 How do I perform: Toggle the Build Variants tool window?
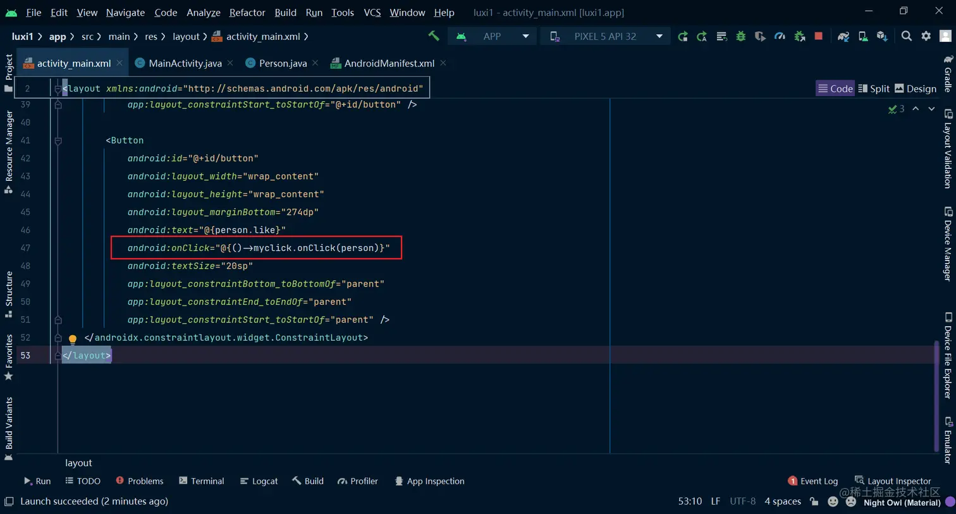[8, 428]
